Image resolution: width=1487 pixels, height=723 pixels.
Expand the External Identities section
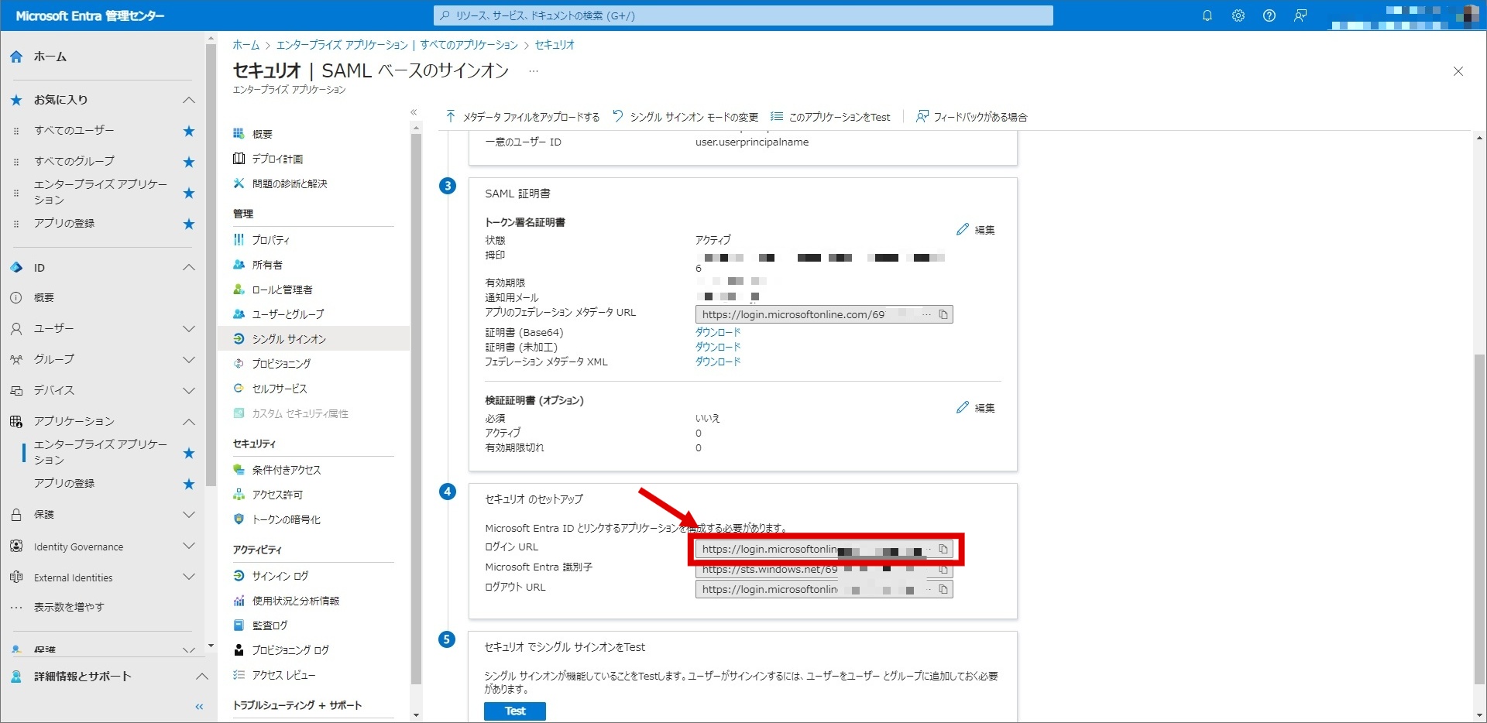tap(188, 577)
